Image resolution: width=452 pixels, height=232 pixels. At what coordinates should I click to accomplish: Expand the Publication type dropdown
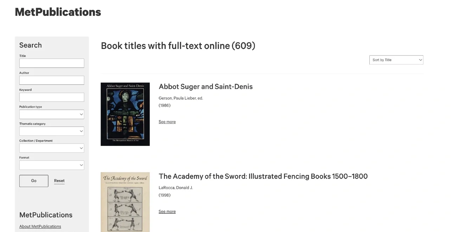52,114
